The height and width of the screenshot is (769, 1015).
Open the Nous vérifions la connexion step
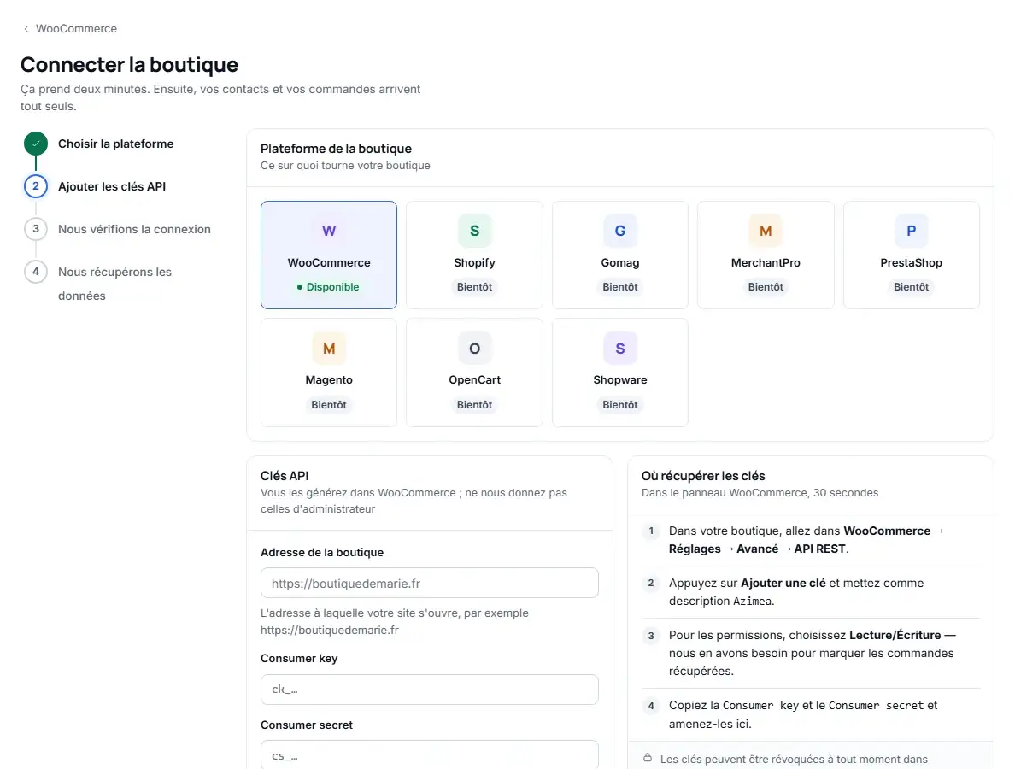135,229
